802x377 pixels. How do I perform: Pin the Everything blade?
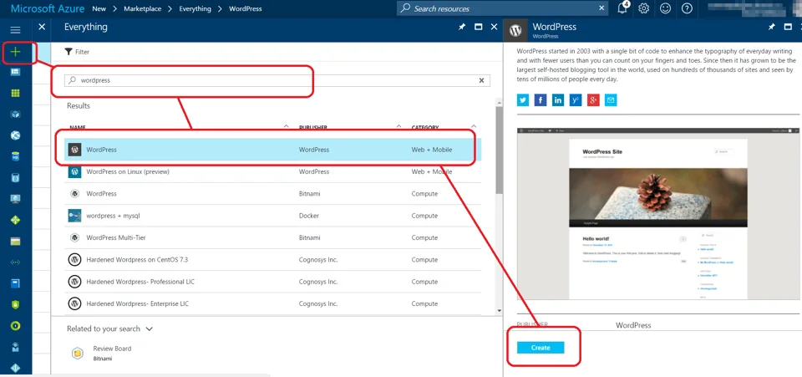[x=462, y=27]
